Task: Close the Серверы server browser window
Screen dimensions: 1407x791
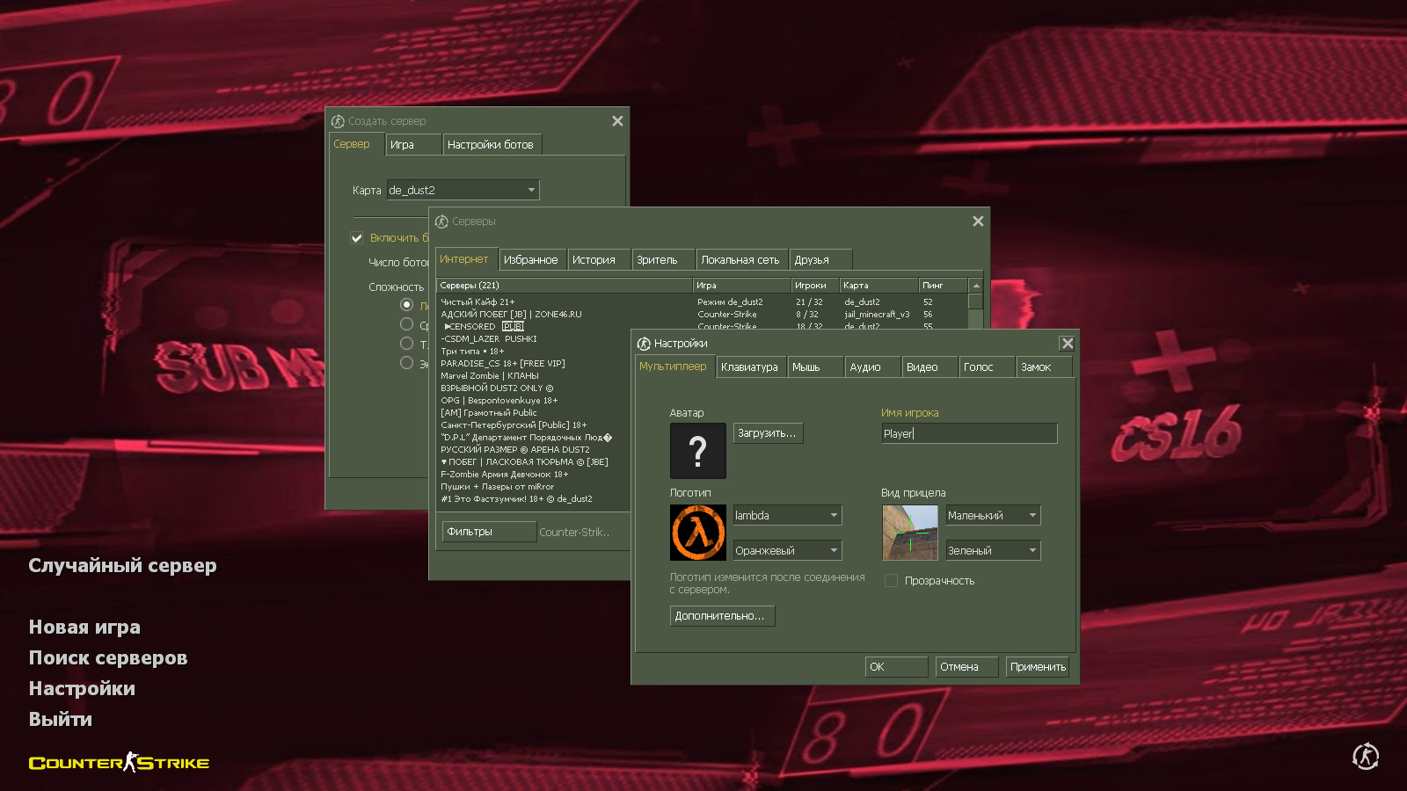Action: pos(978,221)
